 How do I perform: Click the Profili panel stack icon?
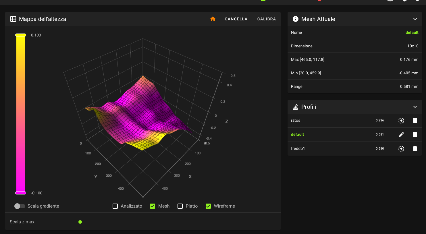click(295, 107)
